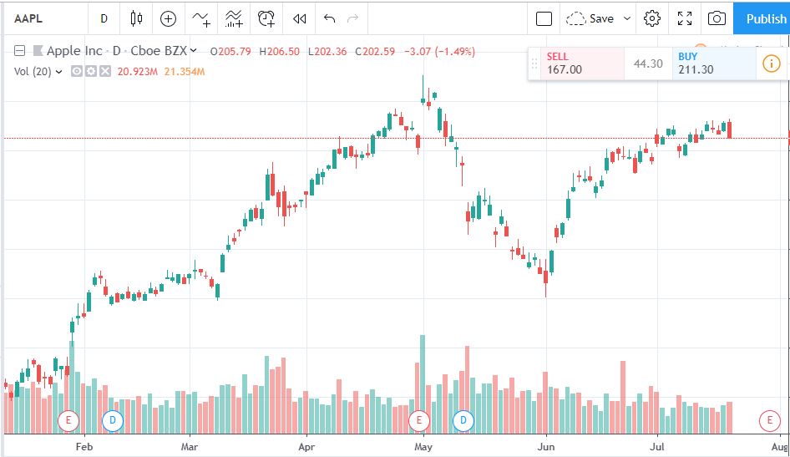The image size is (790, 457).
Task: Remove the Vol indicator with the X icon
Action: (104, 71)
